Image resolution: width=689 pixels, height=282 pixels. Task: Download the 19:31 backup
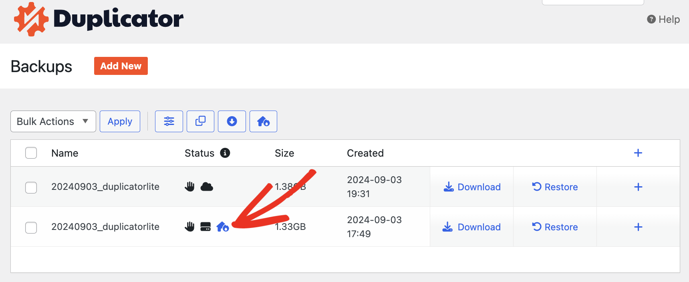click(472, 187)
